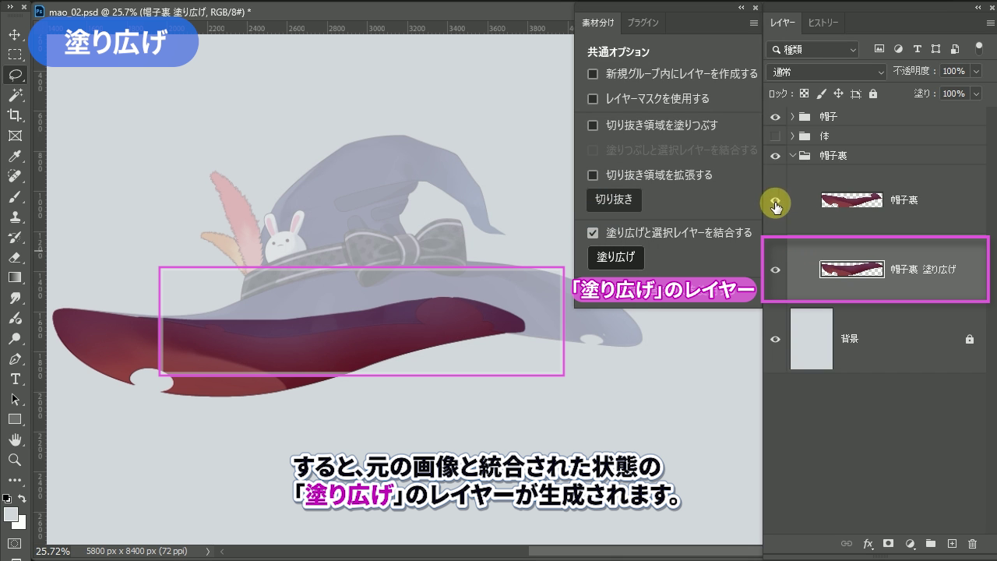Screen dimensions: 997x561
Task: Open the layer filter 種類 dropdown
Action: (813, 49)
